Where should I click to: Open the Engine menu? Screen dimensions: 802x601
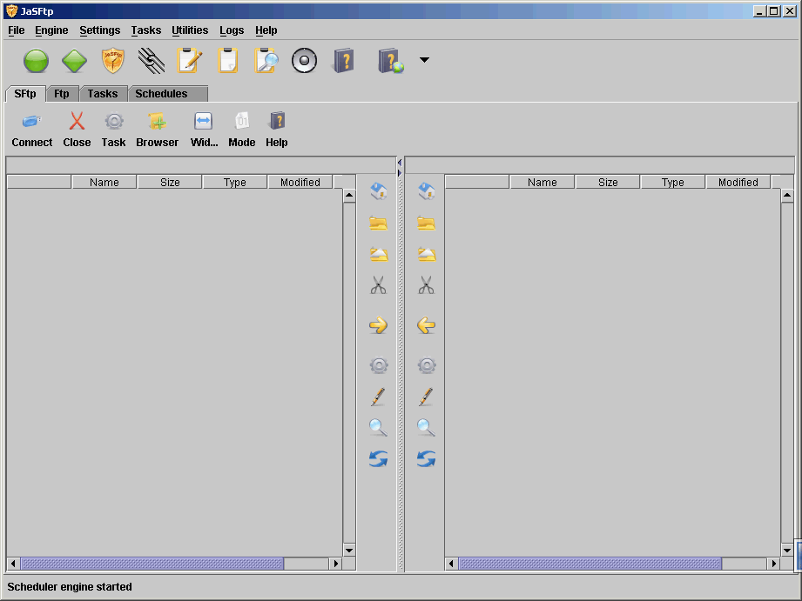51,30
